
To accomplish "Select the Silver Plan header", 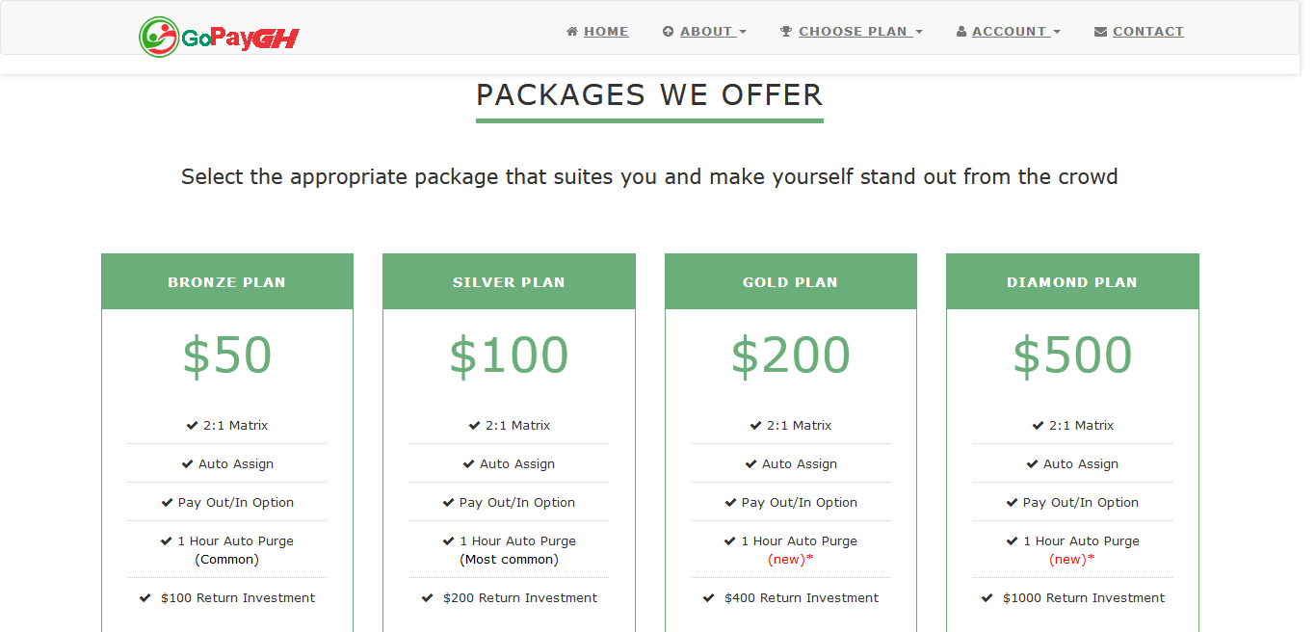I will (x=509, y=282).
